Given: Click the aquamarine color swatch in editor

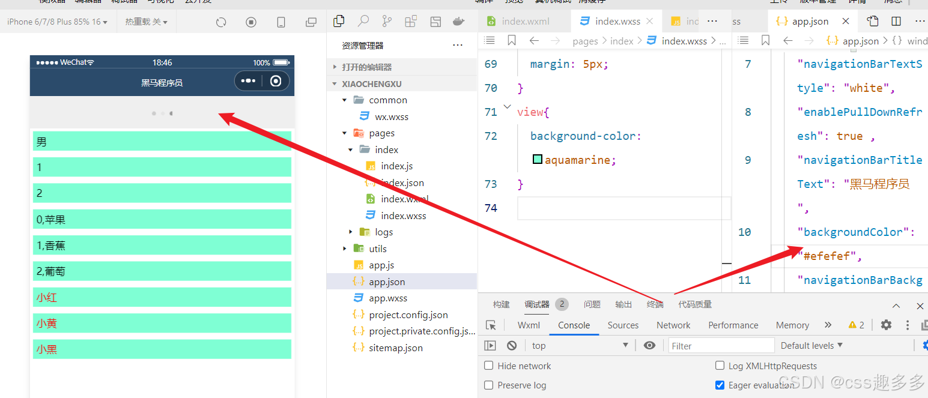Looking at the screenshot, I should pos(538,160).
